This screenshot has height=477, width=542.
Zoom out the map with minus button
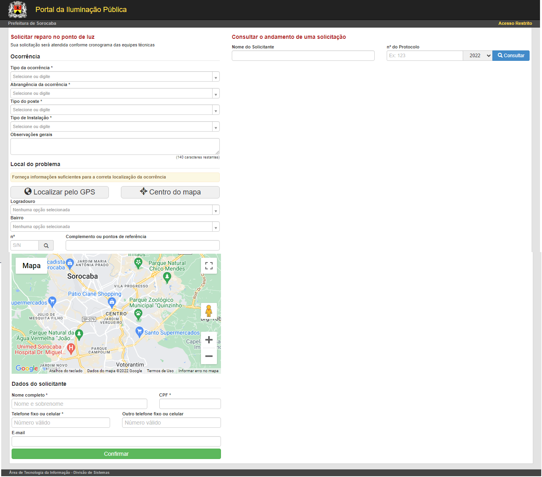click(x=209, y=356)
